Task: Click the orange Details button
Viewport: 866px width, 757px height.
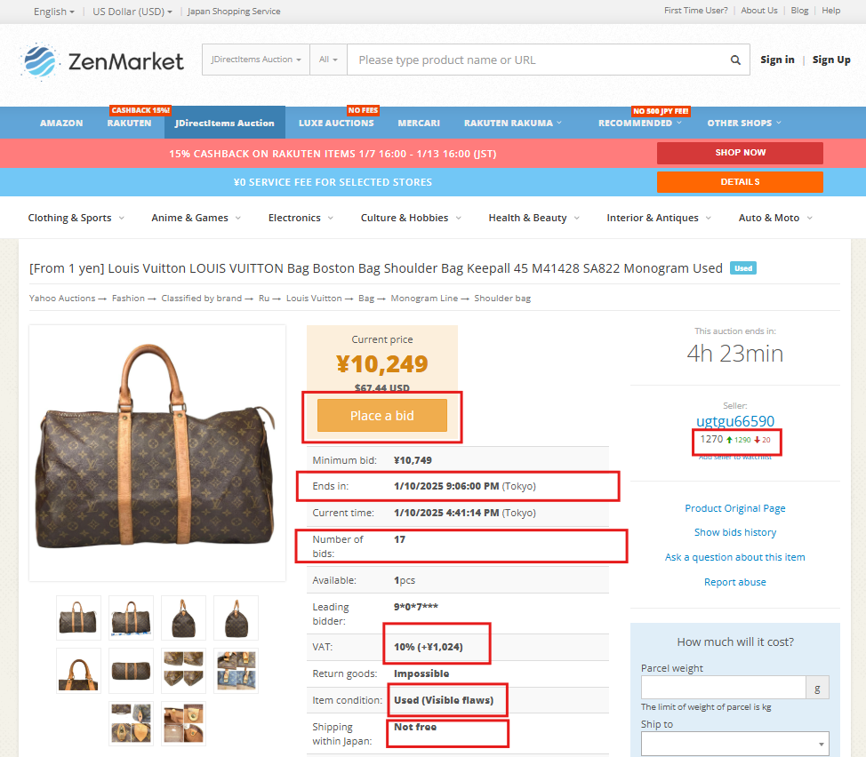Action: (740, 182)
